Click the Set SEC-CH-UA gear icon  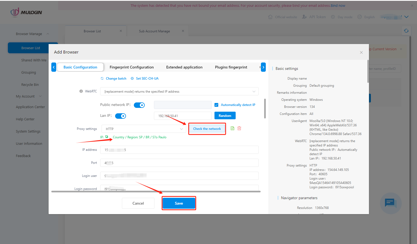tap(132, 79)
